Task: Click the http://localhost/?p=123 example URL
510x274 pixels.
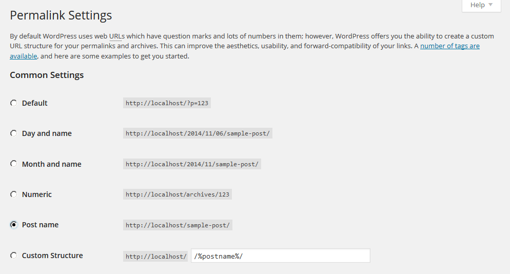Action: coord(167,103)
